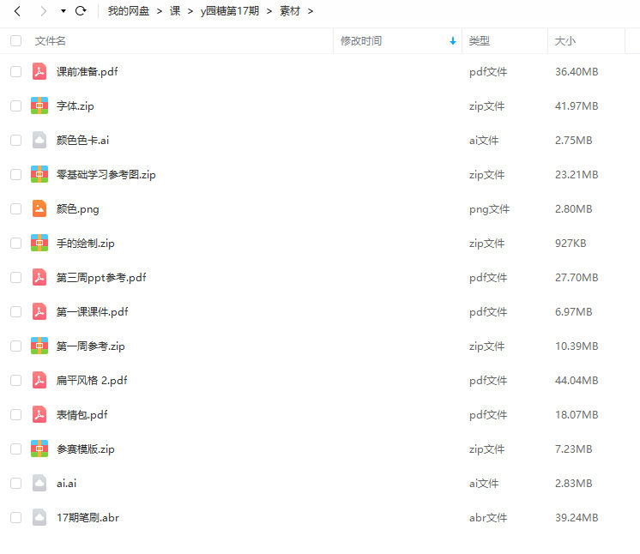Click the refresh icon
The width and height of the screenshot is (640, 554).
(x=81, y=11)
